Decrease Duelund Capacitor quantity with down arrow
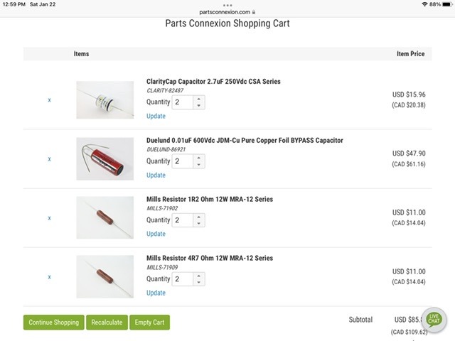Viewport: 455px width, 341px height. 199,165
